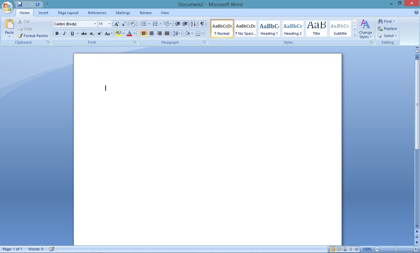Toggle Show/Hide paragraph marks
The width and height of the screenshot is (420, 253).
(202, 24)
